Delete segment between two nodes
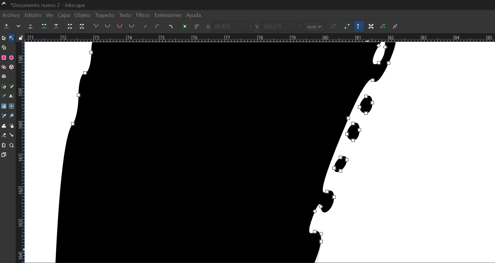This screenshot has width=495, height=263. [x=82, y=27]
